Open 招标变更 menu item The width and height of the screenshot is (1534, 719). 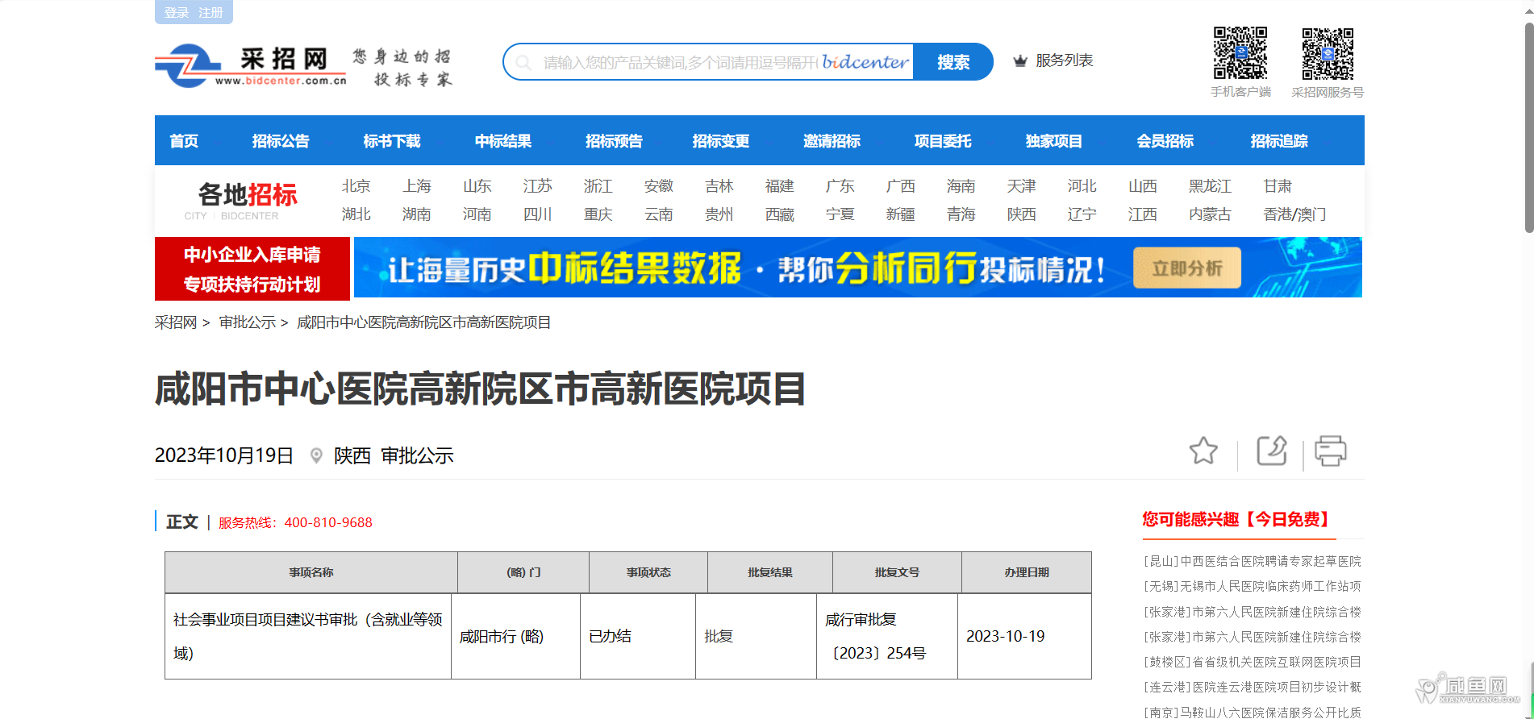tap(721, 141)
